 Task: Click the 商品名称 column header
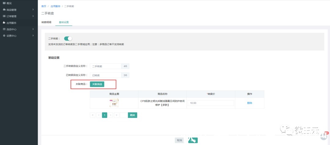[x=163, y=94]
